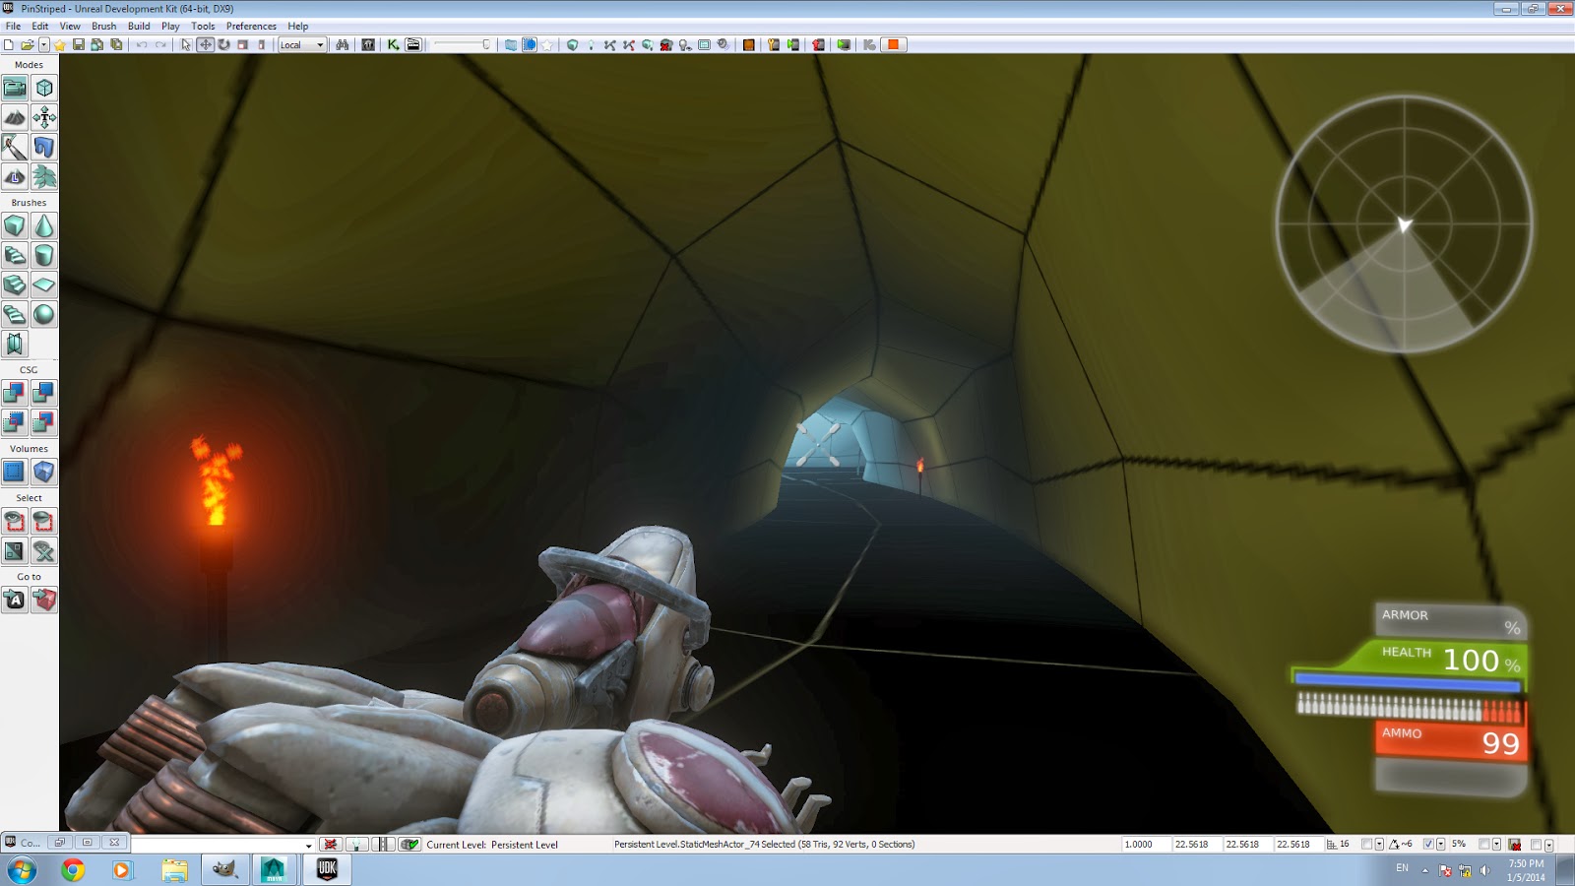Choose the Cube builder brush
This screenshot has height=886, width=1575.
click(15, 225)
